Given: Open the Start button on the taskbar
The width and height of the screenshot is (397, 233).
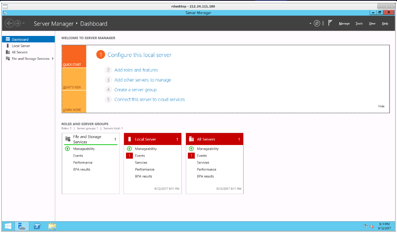Looking at the screenshot, I should click(8, 226).
